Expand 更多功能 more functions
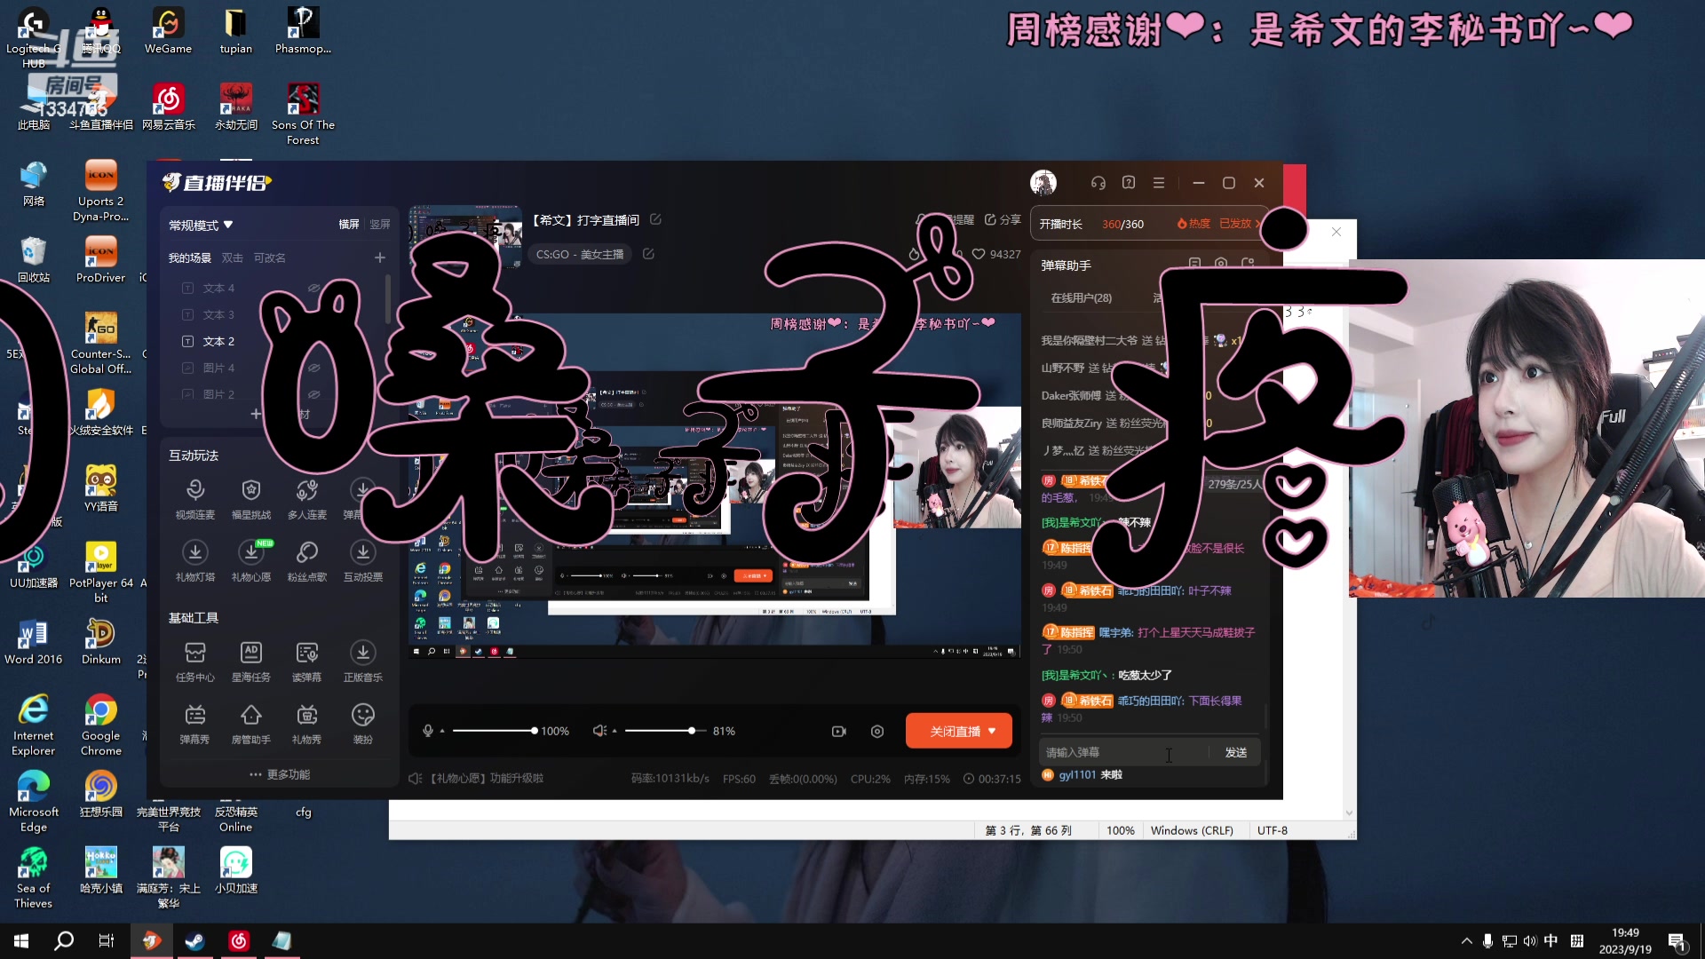Screen dimensions: 1705x959 280,774
